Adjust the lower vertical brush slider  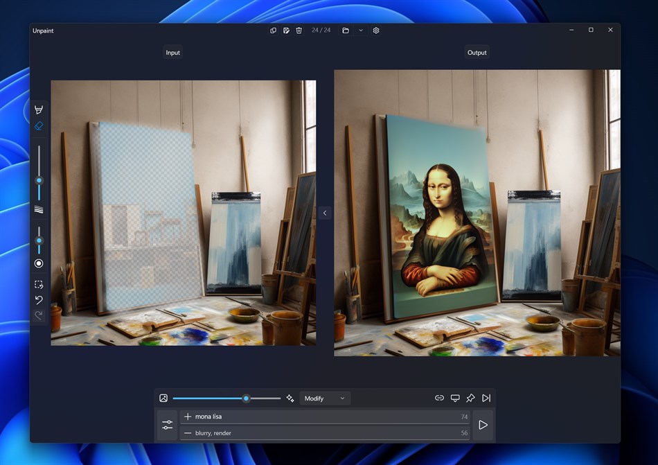click(39, 240)
